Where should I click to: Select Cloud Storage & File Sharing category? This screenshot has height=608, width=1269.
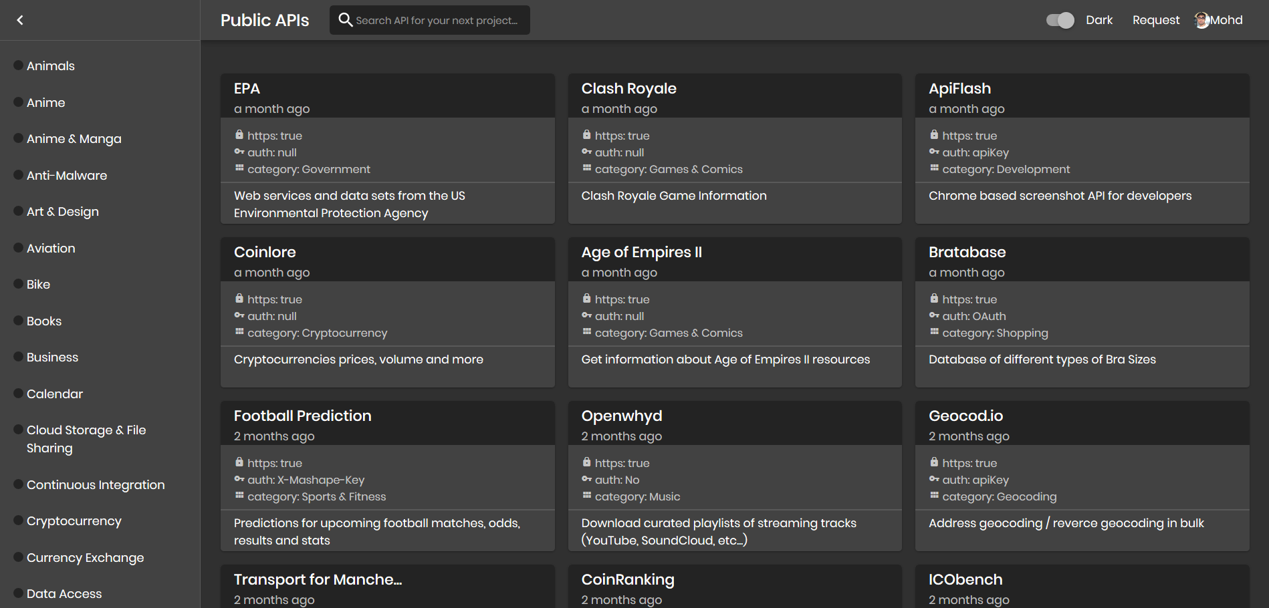point(86,439)
